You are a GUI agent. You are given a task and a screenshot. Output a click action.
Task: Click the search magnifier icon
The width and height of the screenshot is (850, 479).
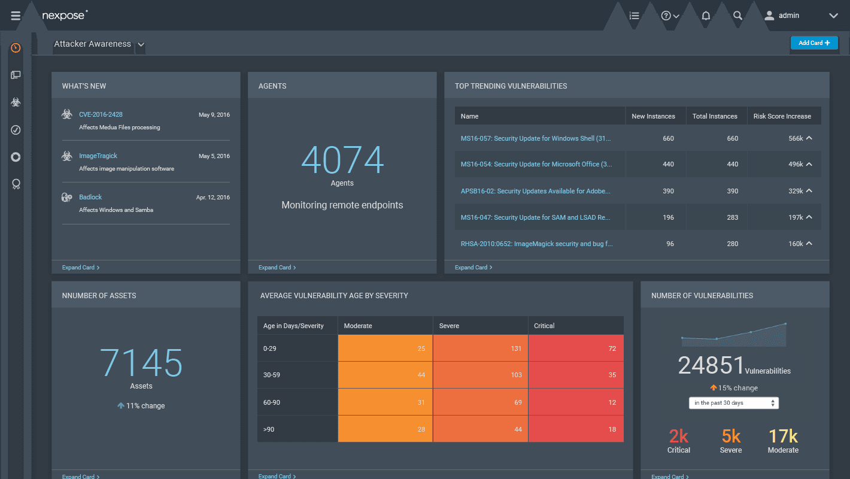(737, 15)
